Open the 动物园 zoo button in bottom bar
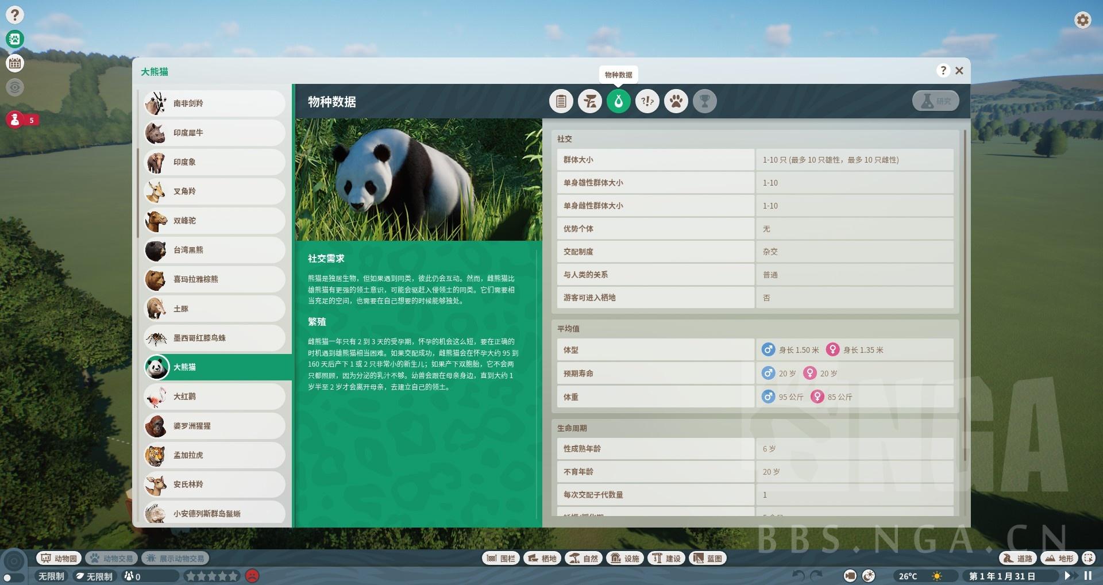 tap(59, 558)
